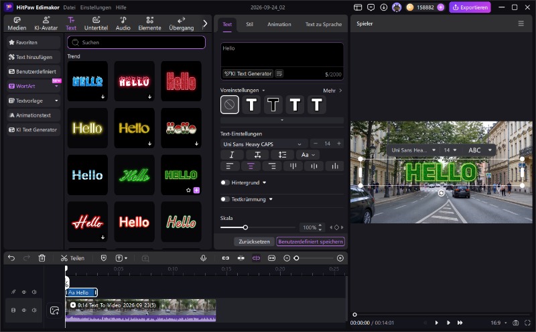Image resolution: width=536 pixels, height=332 pixels.
Task: Zoom in timeline with plus icon
Action: pos(340,258)
